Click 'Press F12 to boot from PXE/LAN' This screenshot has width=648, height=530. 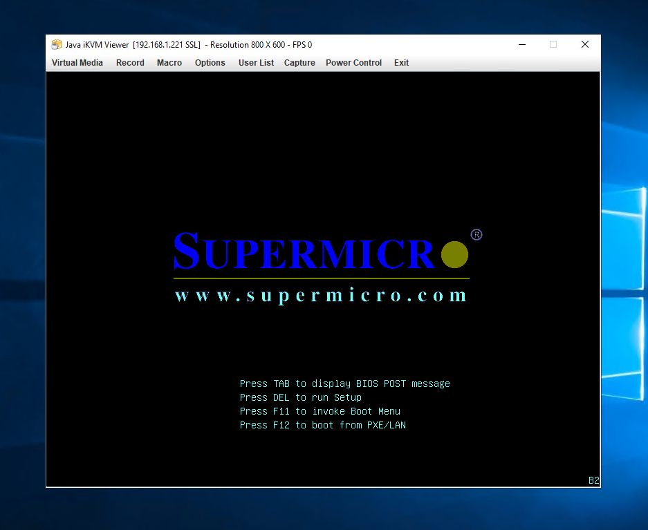click(x=323, y=425)
